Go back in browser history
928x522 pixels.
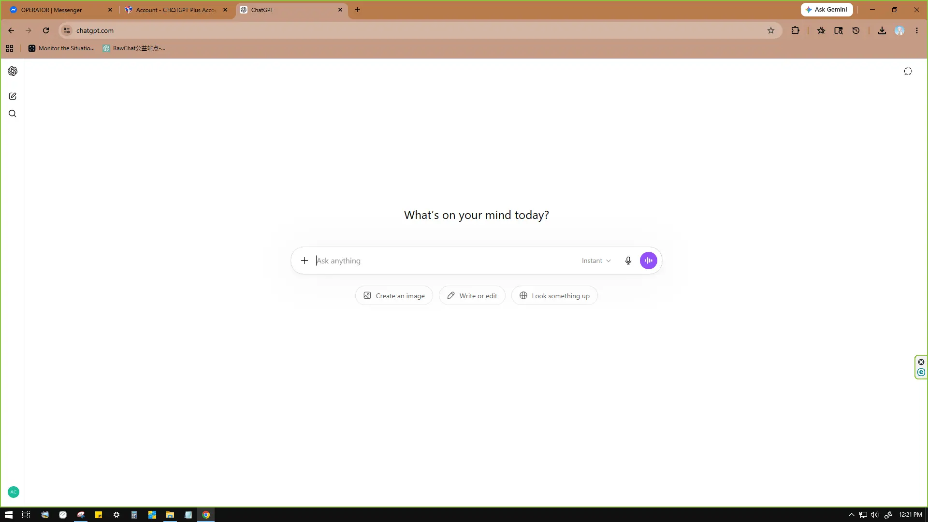11,30
